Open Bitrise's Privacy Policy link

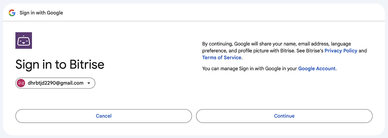coord(341,51)
